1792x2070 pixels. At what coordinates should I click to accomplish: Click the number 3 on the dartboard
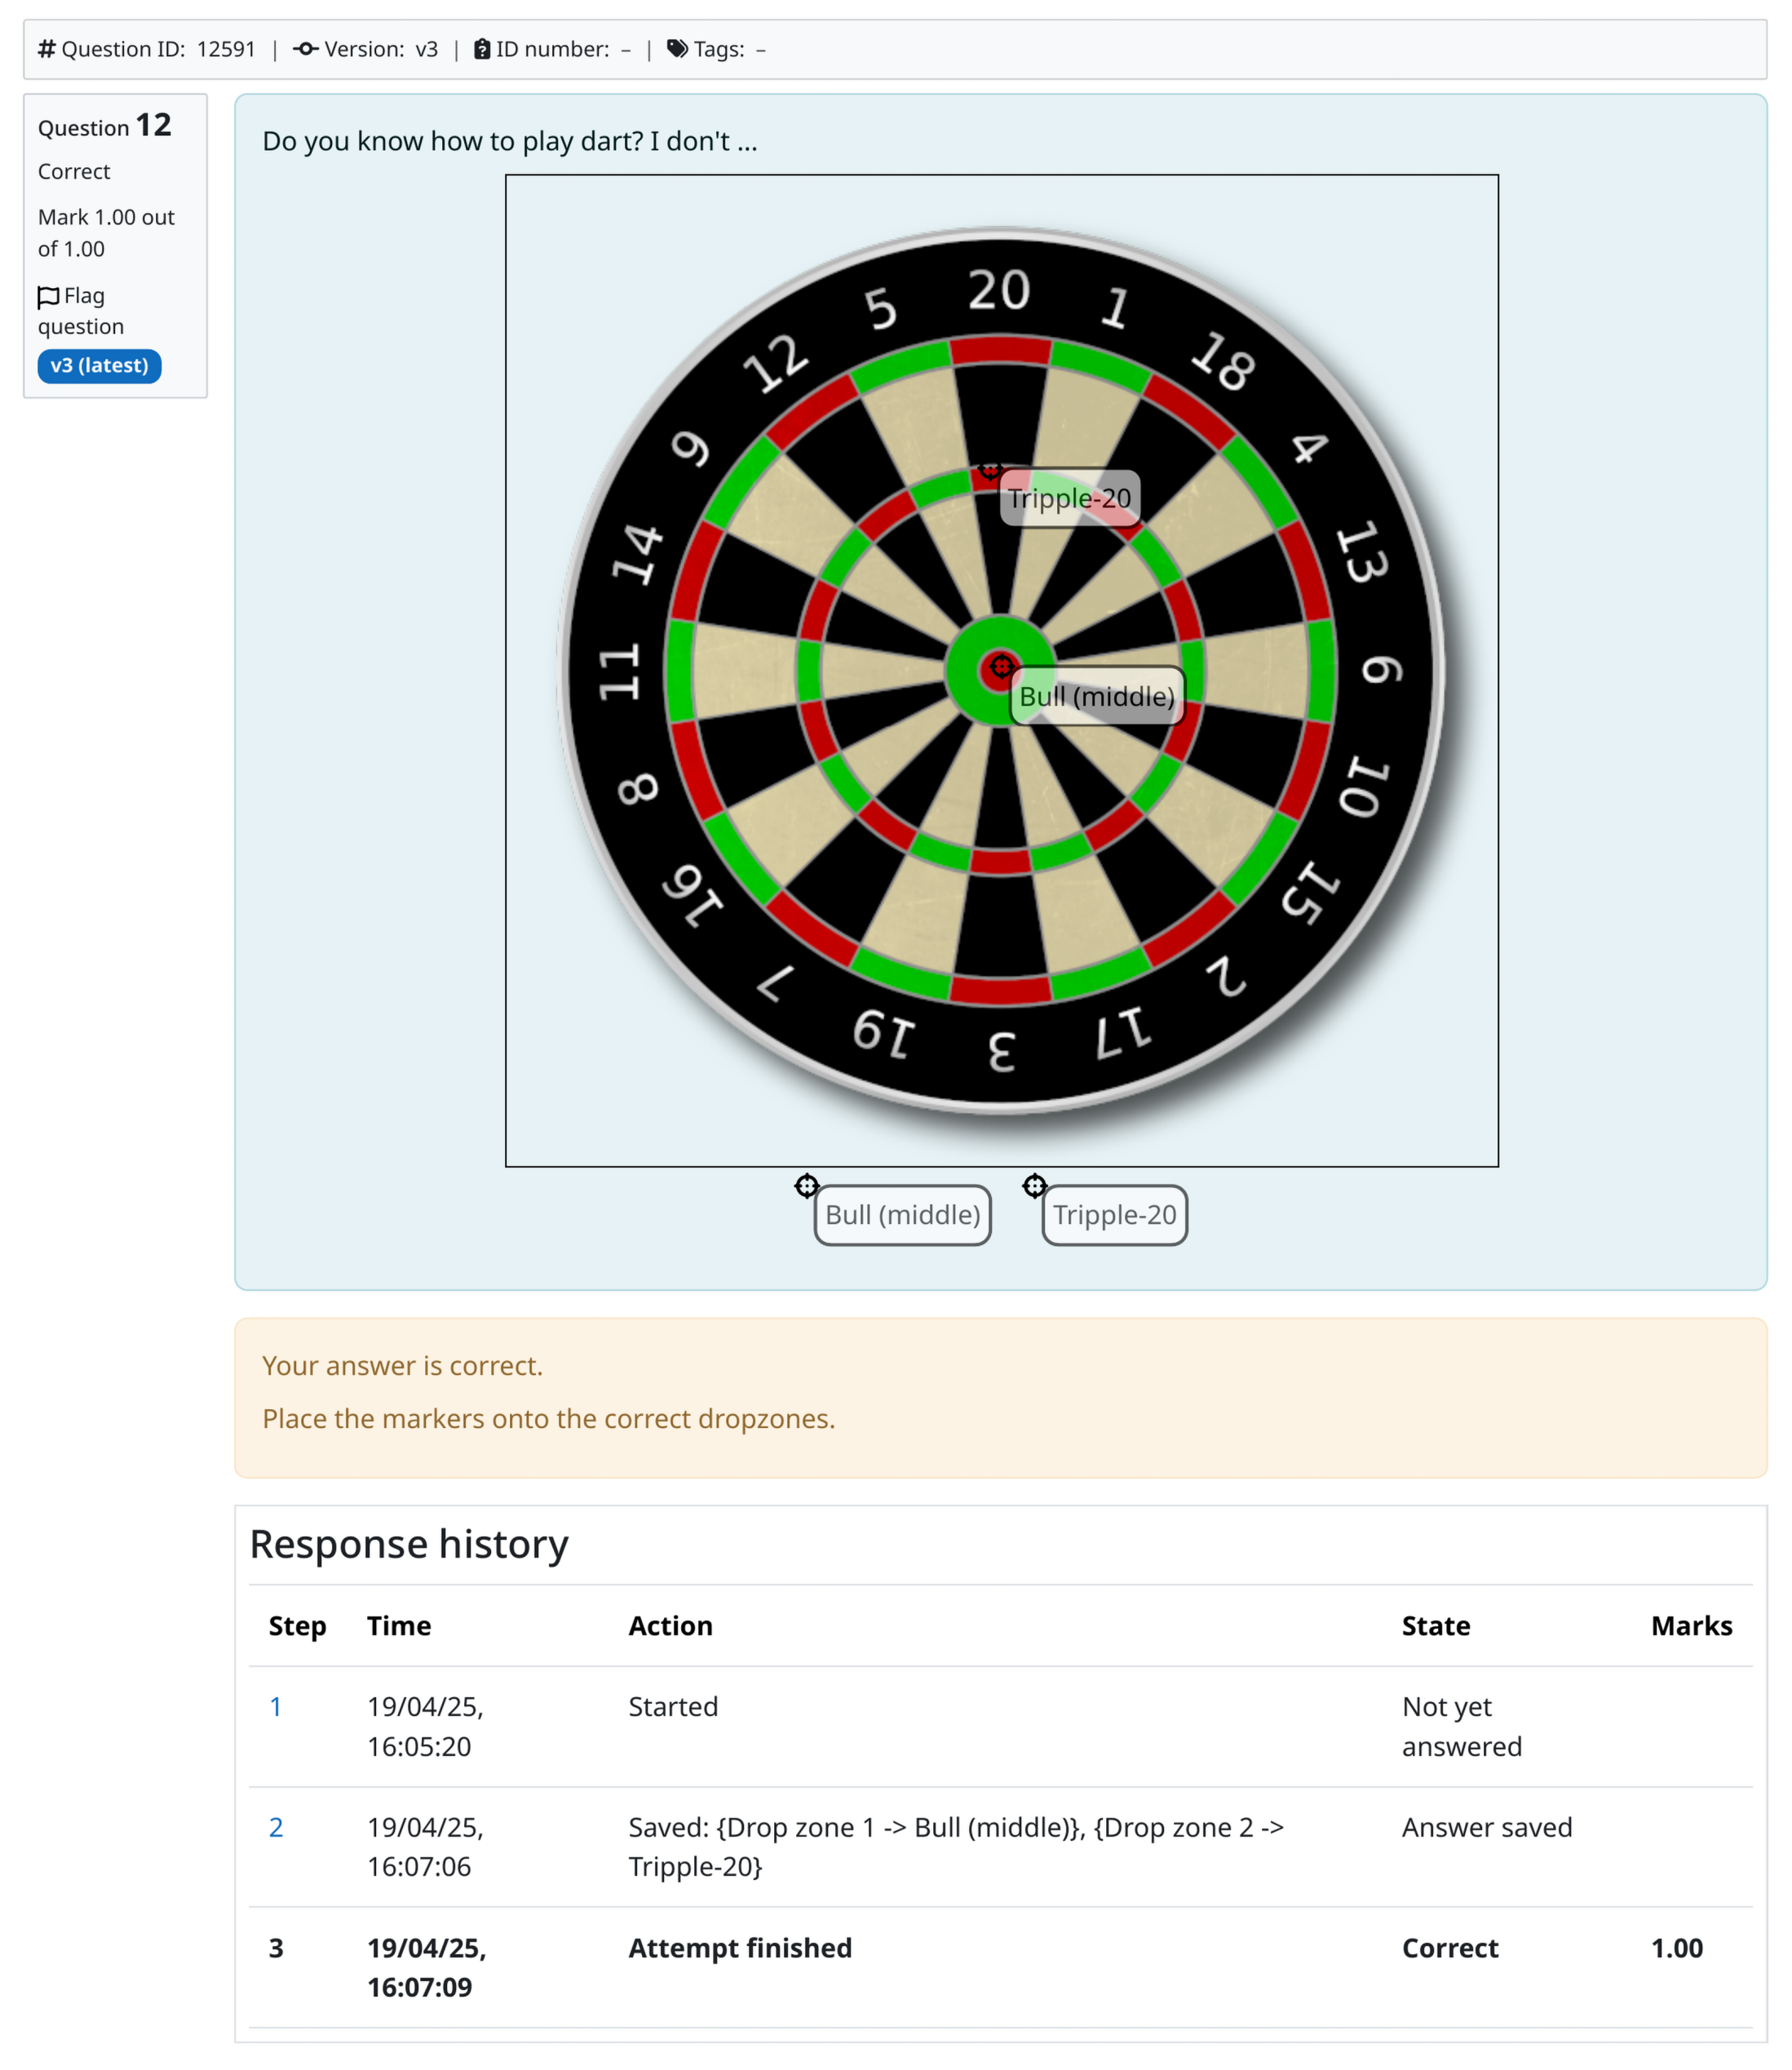pos(1002,1053)
